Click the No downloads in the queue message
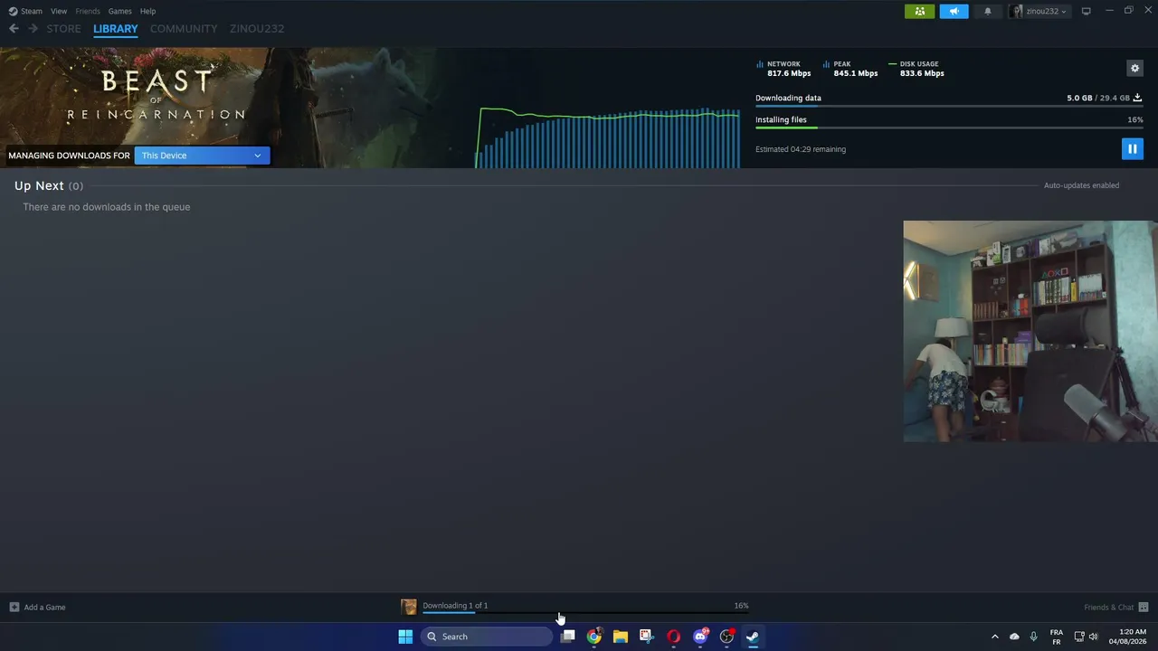 (x=107, y=207)
